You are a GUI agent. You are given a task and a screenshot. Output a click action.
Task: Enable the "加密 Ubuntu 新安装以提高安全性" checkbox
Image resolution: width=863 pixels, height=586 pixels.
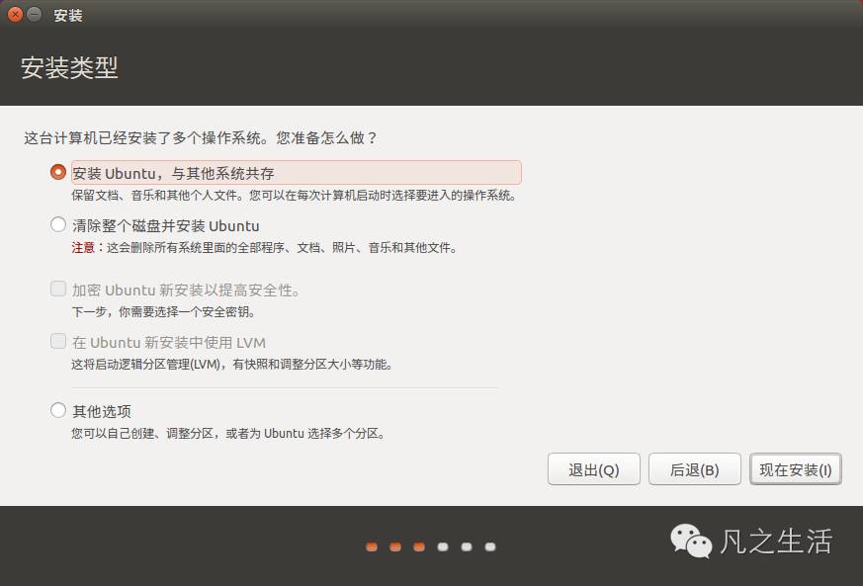click(x=57, y=288)
